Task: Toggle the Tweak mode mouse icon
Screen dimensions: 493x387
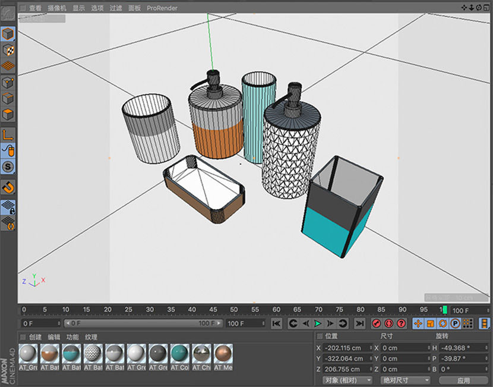Action: [8, 151]
